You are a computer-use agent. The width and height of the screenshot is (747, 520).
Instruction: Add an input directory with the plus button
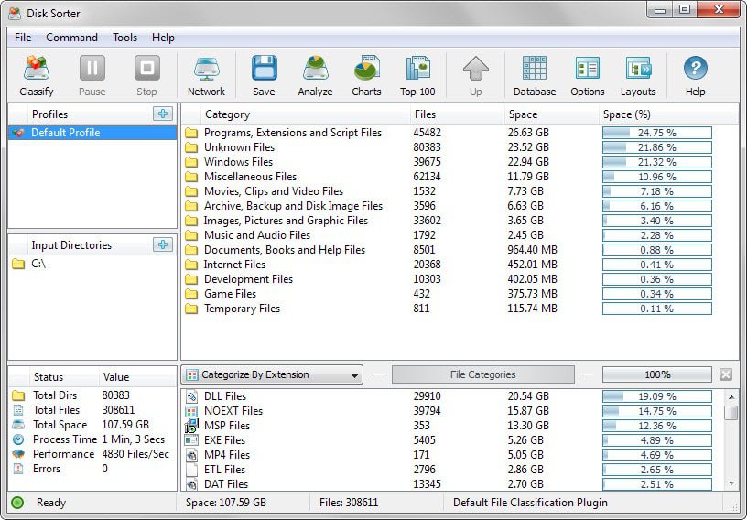pyautogui.click(x=163, y=244)
